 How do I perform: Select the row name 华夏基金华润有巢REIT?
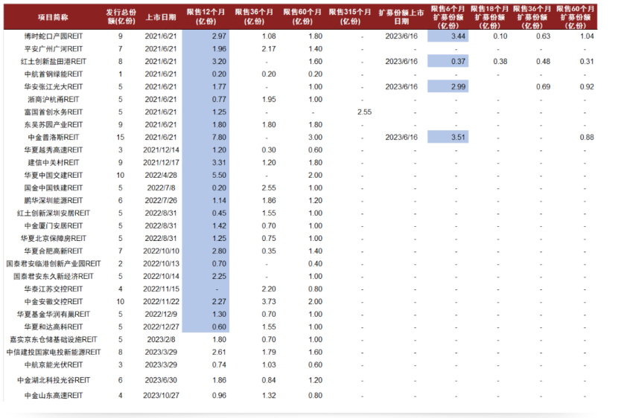click(54, 315)
